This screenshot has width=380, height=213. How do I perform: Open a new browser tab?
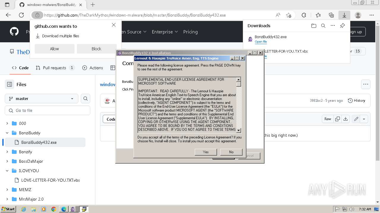tap(93, 5)
